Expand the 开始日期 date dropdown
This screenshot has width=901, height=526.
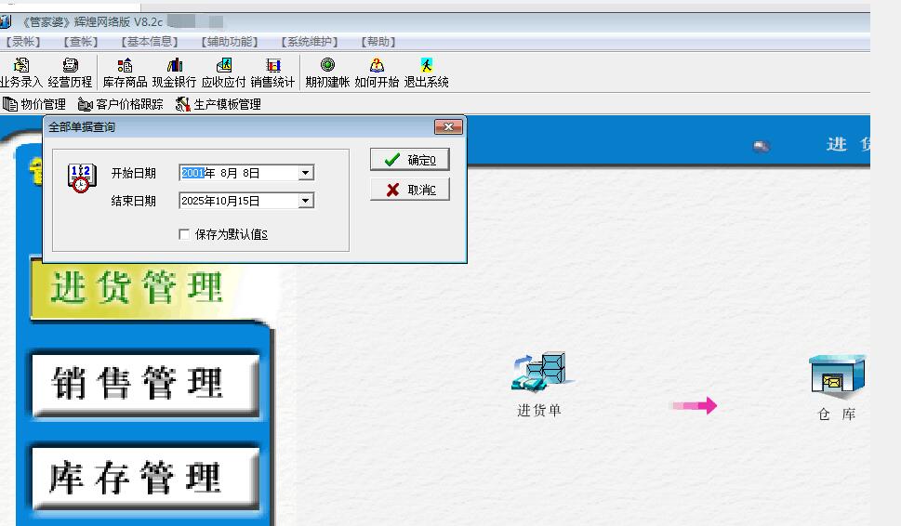click(x=306, y=173)
